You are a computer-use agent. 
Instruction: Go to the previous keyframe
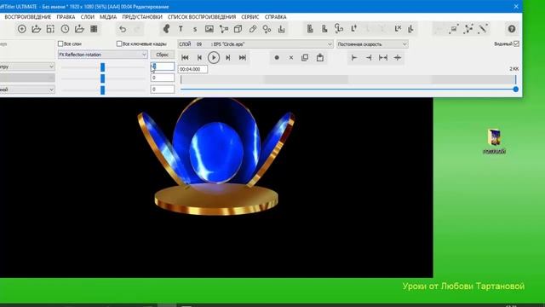pyautogui.click(x=199, y=57)
